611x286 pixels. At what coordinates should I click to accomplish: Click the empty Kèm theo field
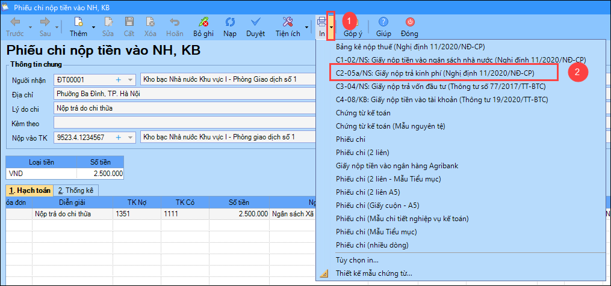184,123
